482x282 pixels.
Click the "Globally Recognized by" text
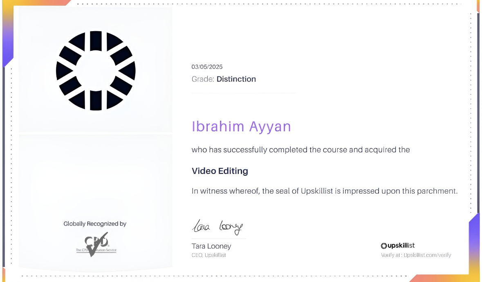(x=95, y=224)
